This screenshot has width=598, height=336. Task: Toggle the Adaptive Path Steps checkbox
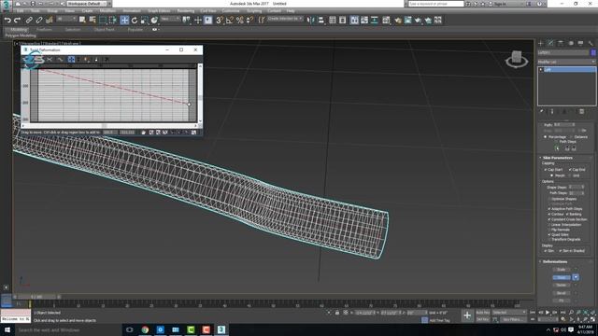coord(549,209)
